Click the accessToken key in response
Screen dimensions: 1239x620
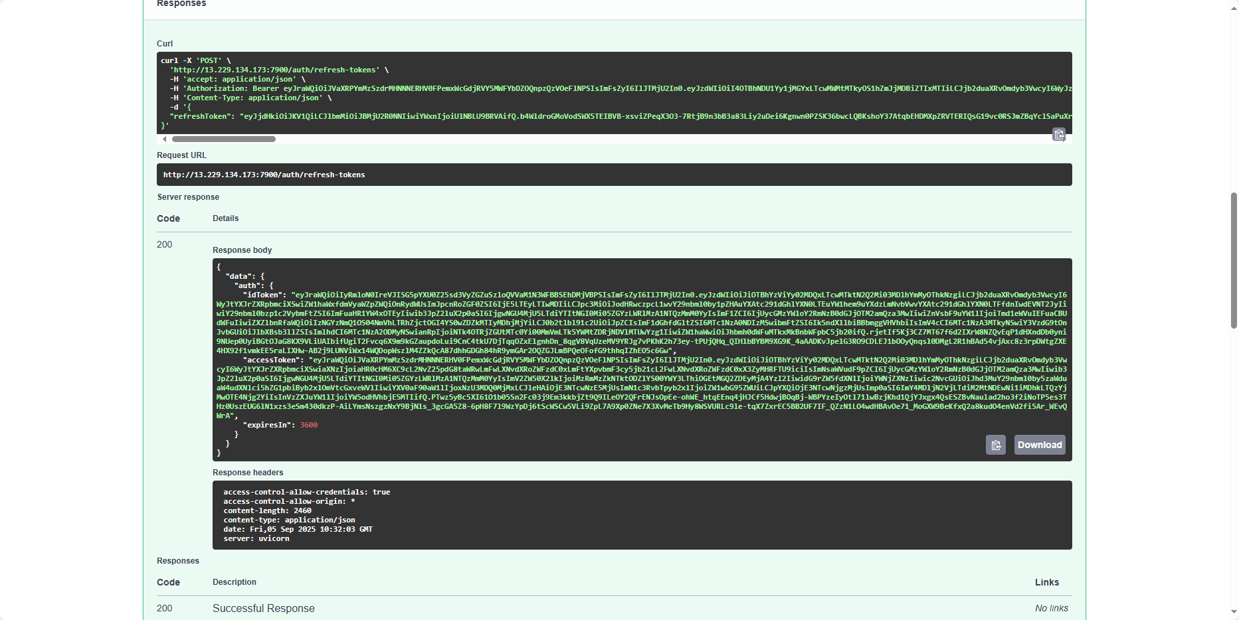point(273,360)
